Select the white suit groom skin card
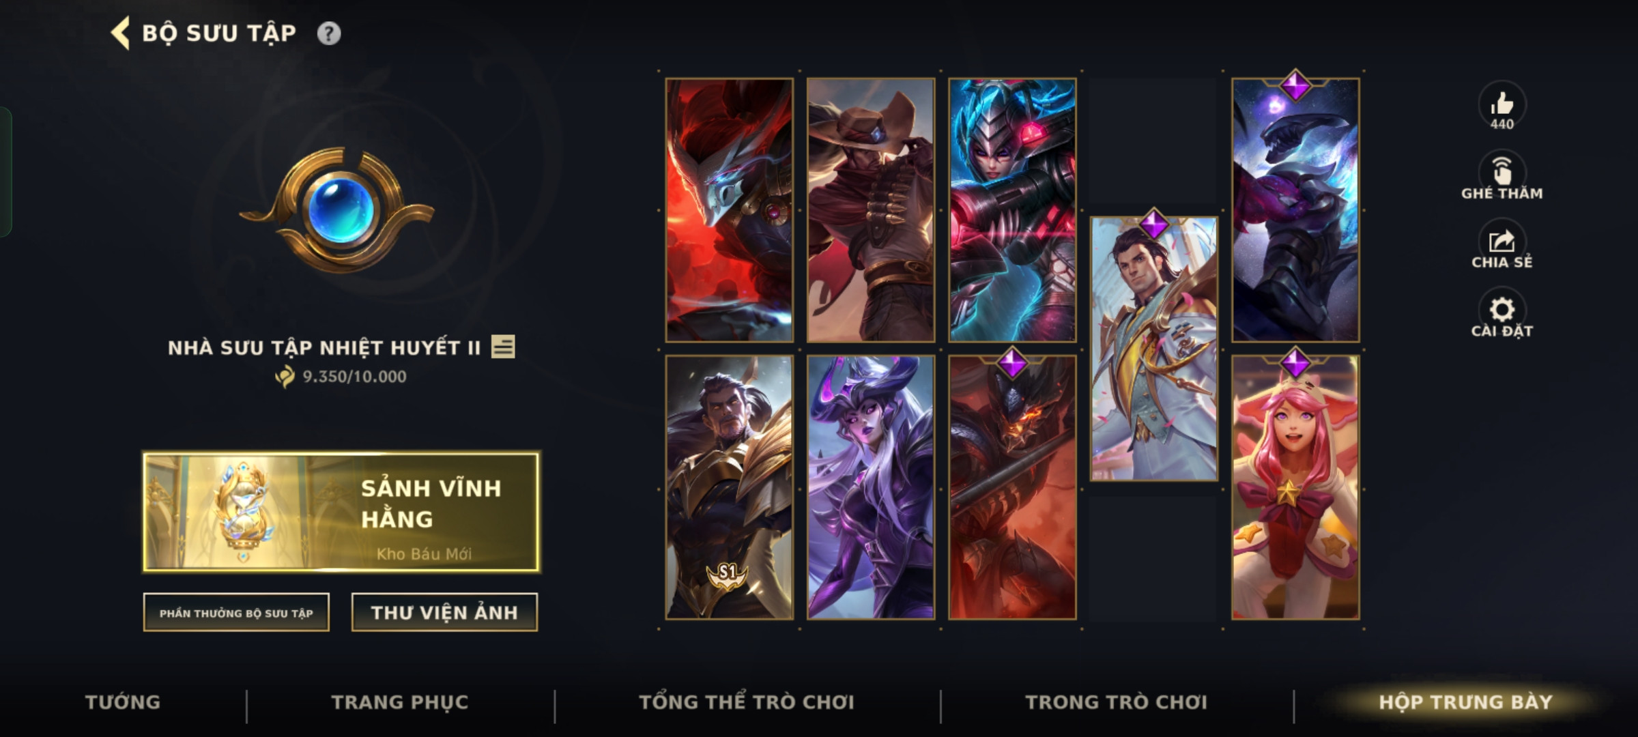This screenshot has width=1638, height=737. (1153, 349)
